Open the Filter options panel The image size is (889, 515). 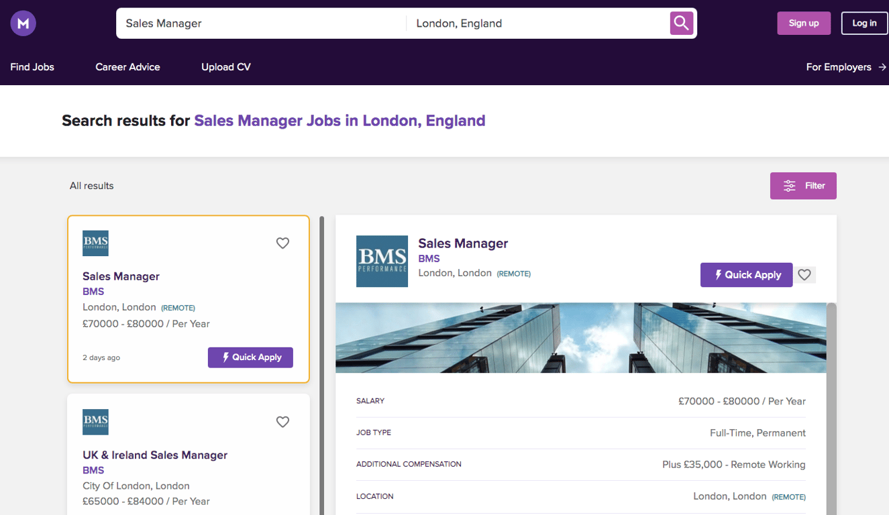(x=803, y=186)
